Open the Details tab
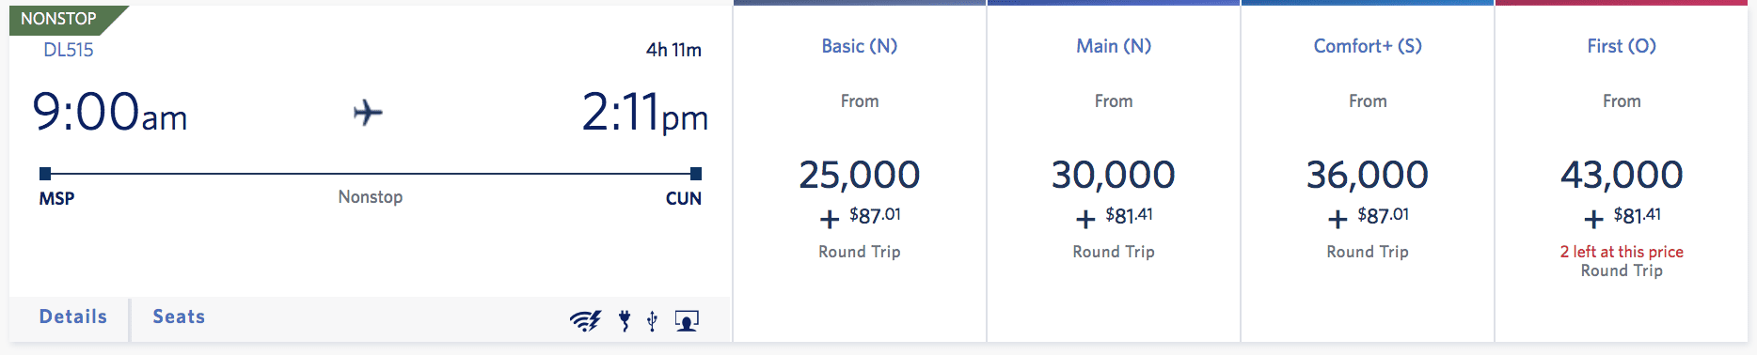1757x355 pixels. click(x=72, y=317)
